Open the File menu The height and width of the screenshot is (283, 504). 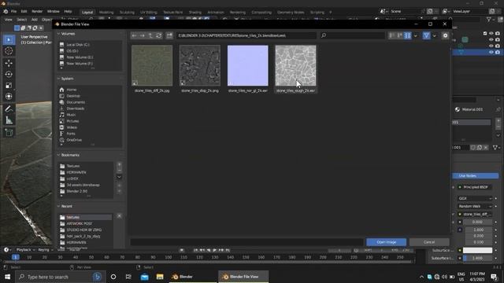click(x=14, y=12)
